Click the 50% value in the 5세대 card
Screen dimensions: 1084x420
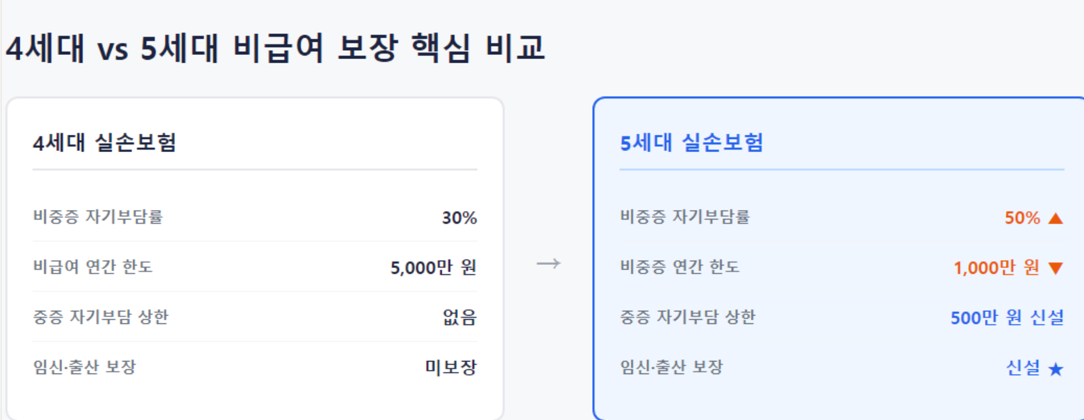[x=1022, y=218]
